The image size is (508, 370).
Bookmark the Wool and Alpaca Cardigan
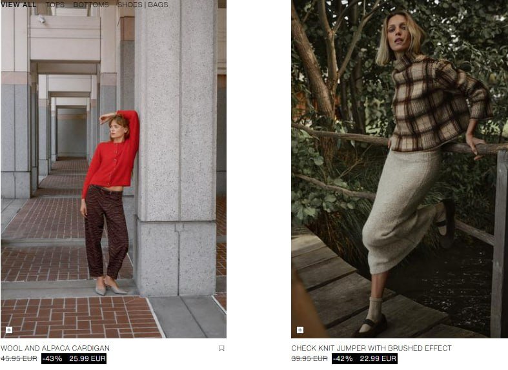(221, 348)
